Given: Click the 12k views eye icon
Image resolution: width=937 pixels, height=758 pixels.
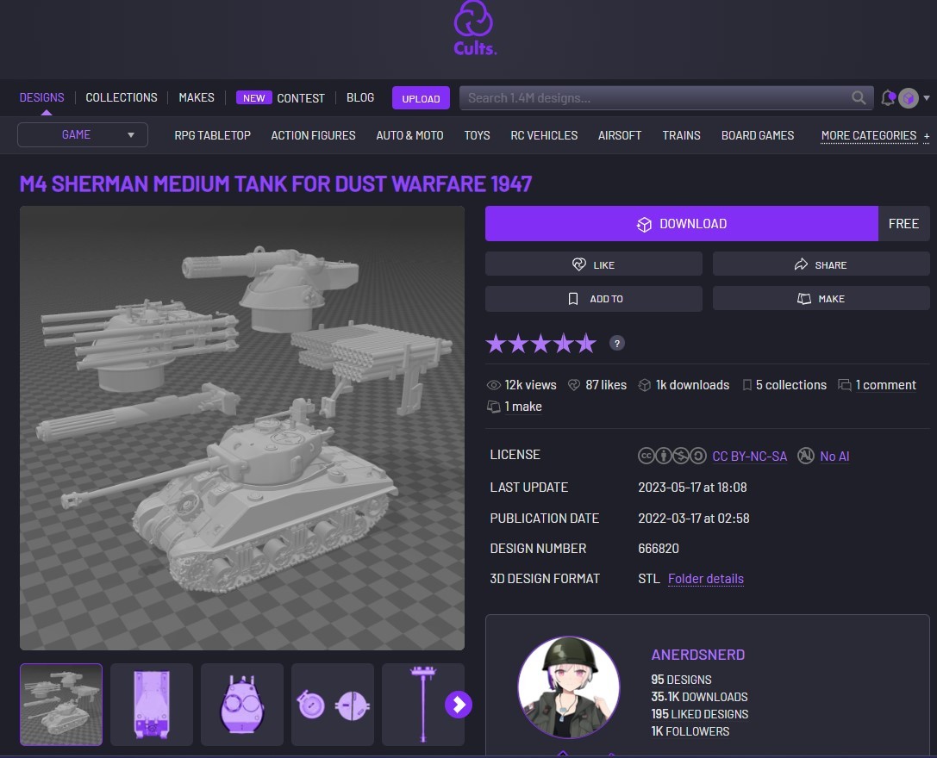Looking at the screenshot, I should pyautogui.click(x=494, y=385).
